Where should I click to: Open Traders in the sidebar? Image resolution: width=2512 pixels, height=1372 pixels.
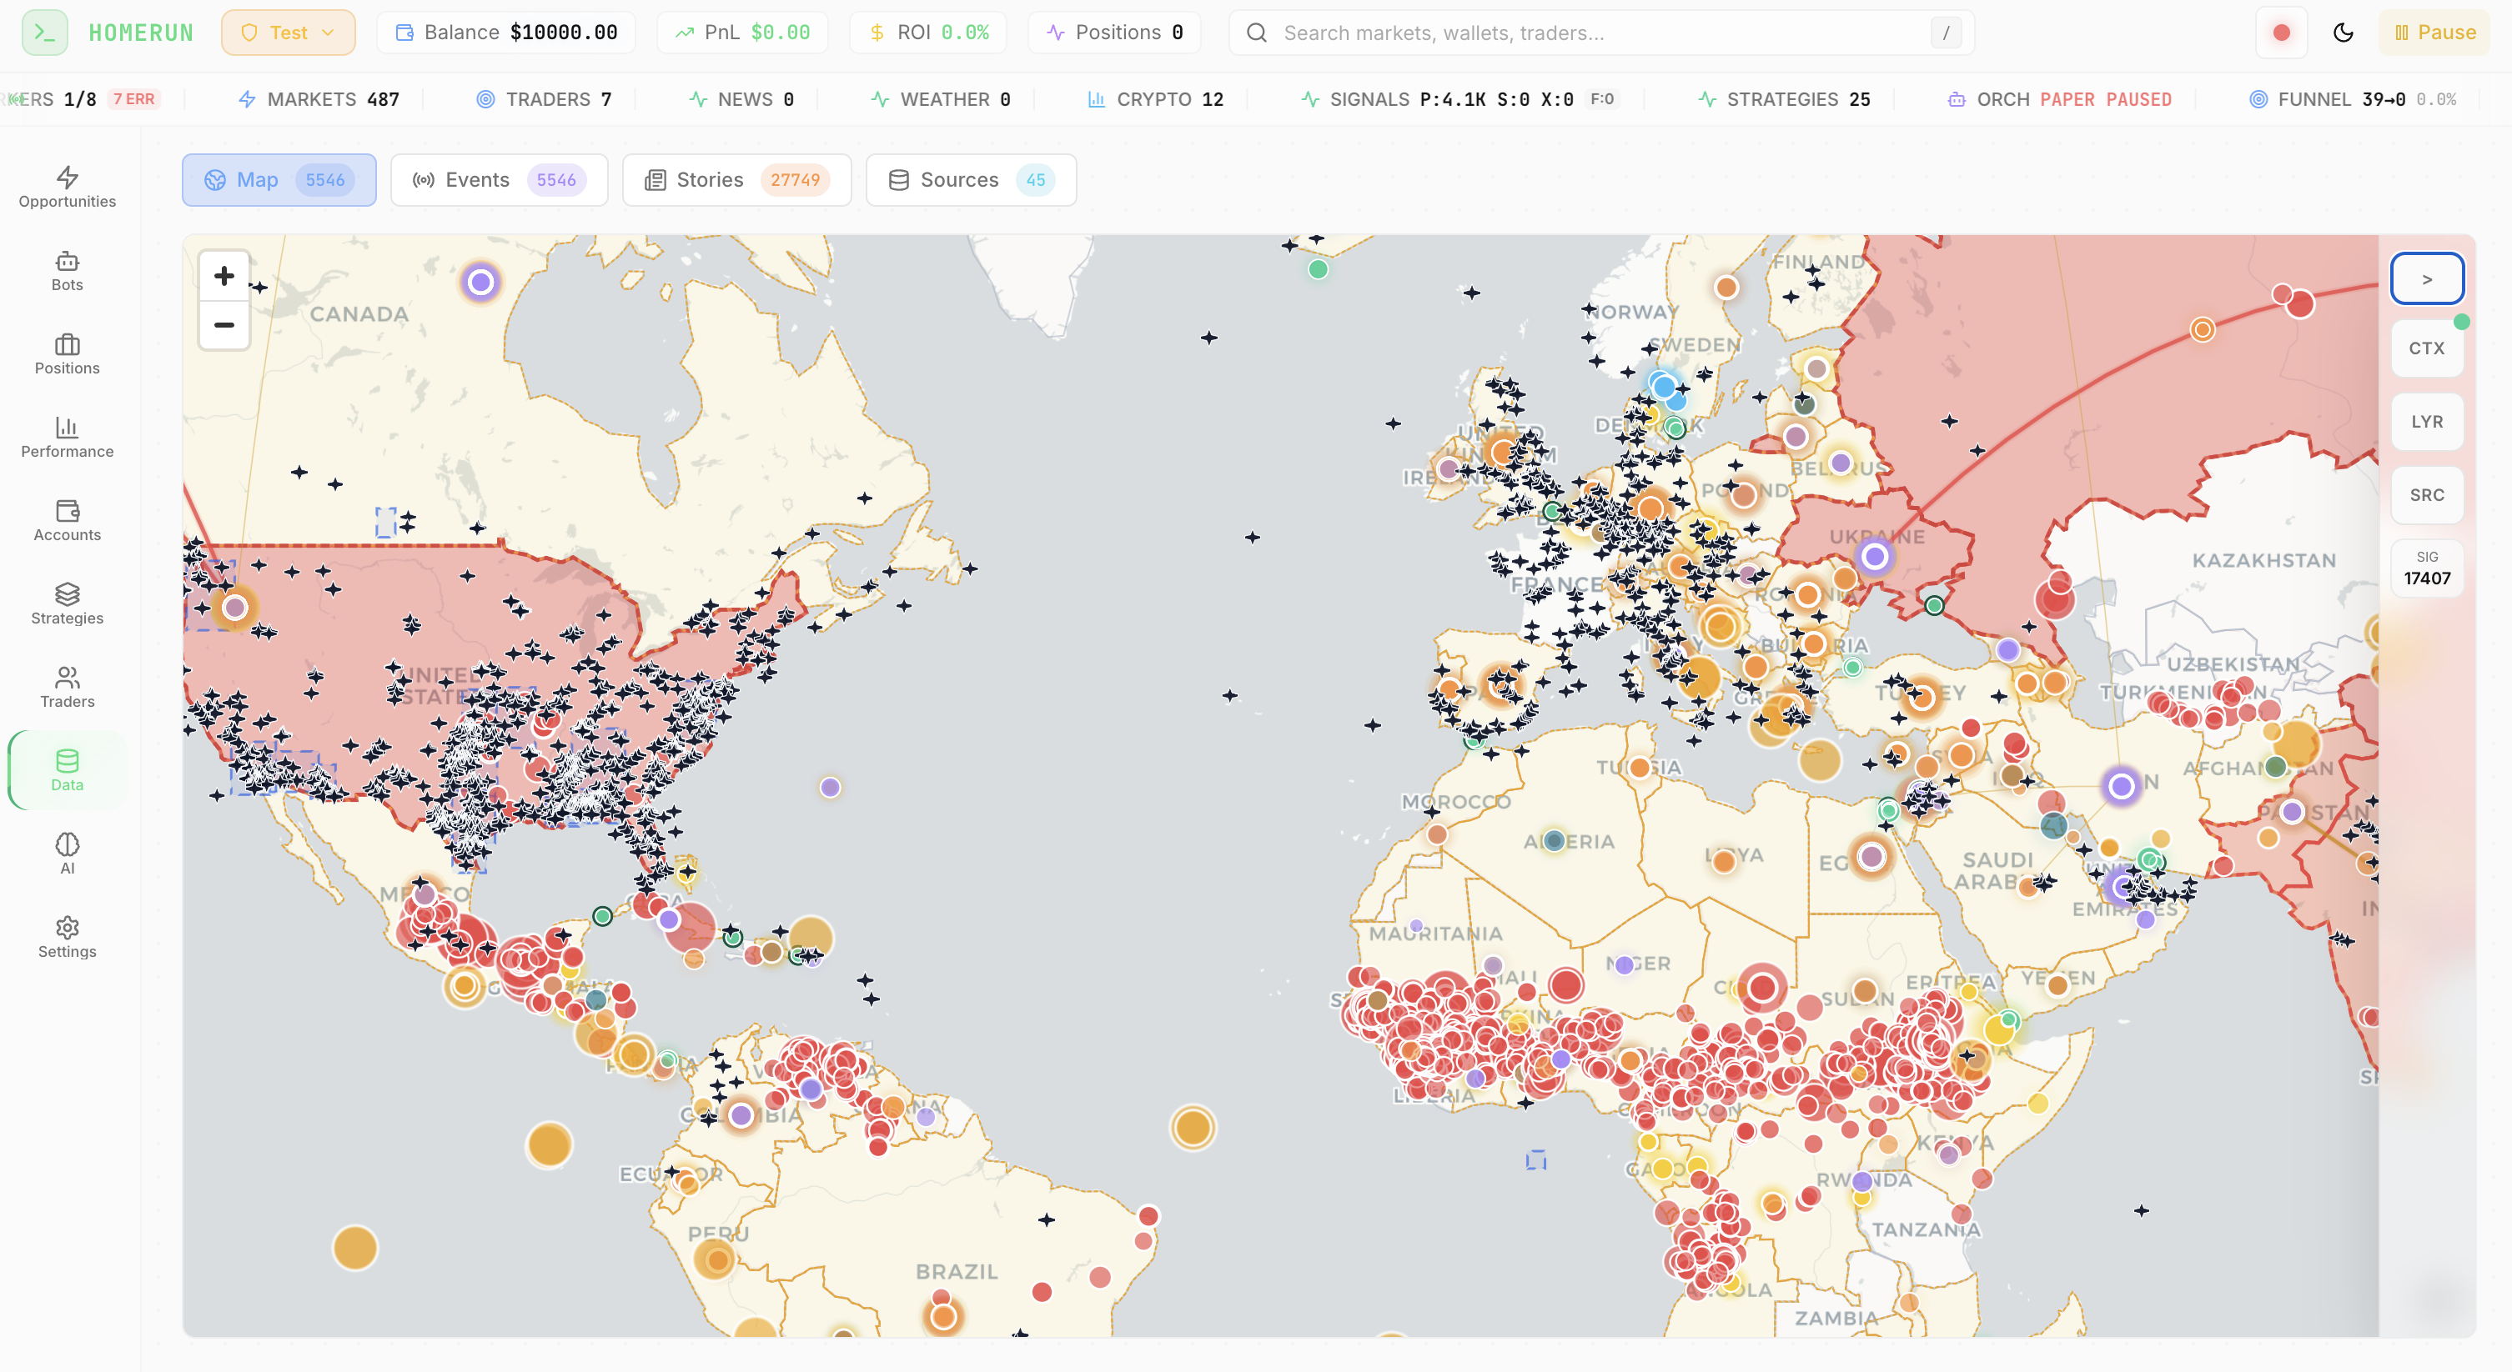click(x=68, y=687)
